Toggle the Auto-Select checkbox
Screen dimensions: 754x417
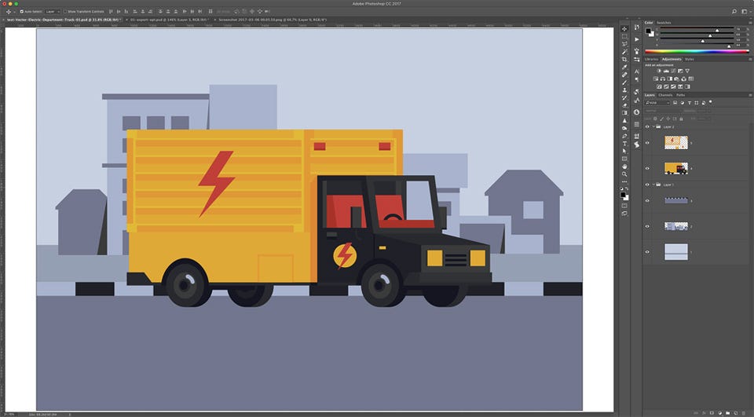(22, 11)
